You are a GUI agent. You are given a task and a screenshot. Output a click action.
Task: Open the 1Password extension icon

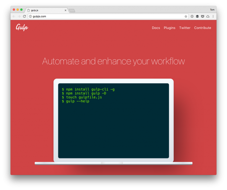pos(192,17)
